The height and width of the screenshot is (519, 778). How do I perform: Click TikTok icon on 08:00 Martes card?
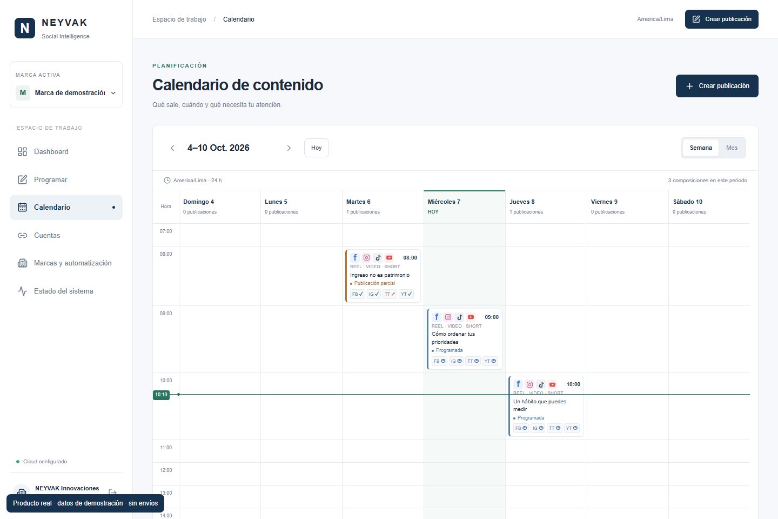click(x=378, y=258)
